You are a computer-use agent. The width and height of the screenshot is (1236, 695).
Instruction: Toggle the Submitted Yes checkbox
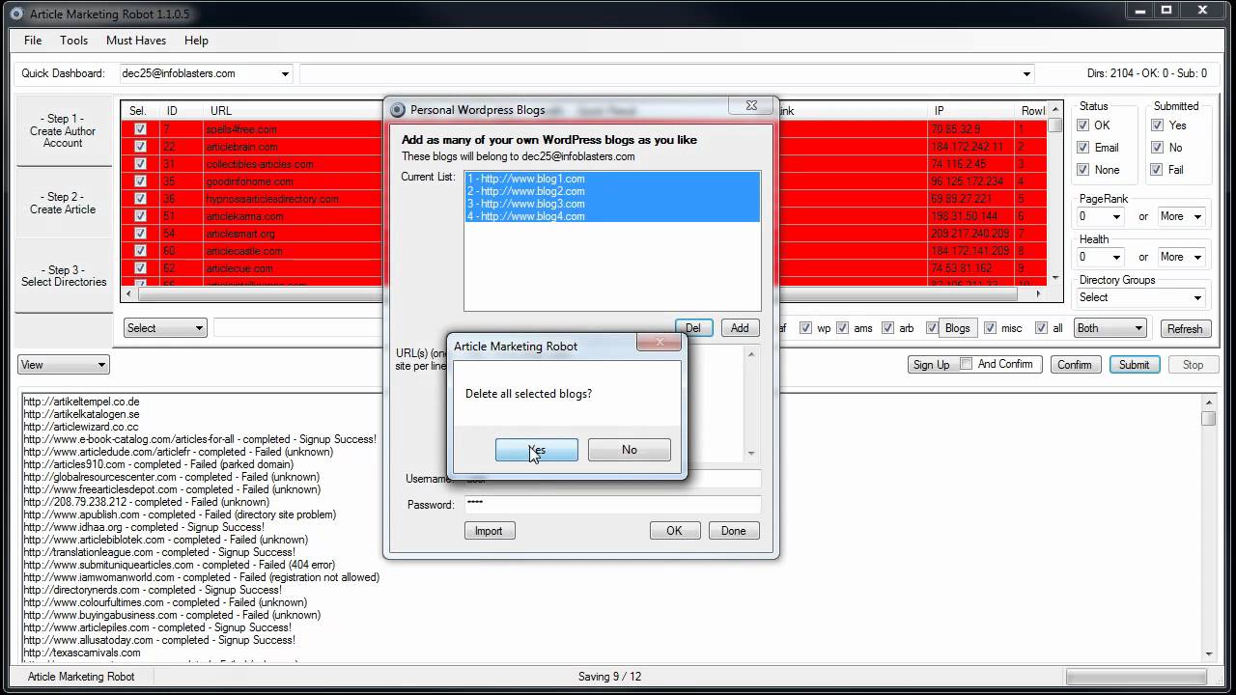[1157, 125]
